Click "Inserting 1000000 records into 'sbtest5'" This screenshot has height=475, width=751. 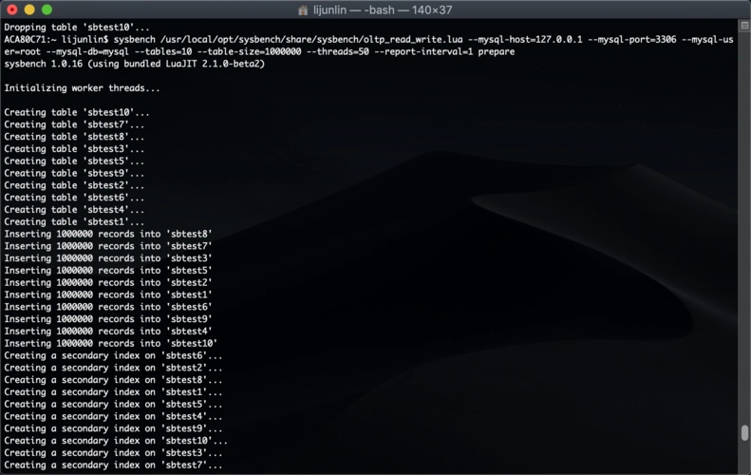(x=108, y=271)
